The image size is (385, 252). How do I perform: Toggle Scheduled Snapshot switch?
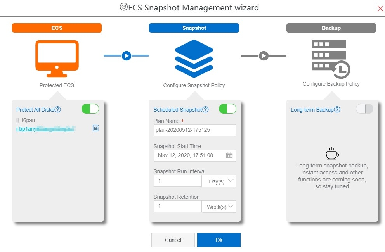(227, 109)
